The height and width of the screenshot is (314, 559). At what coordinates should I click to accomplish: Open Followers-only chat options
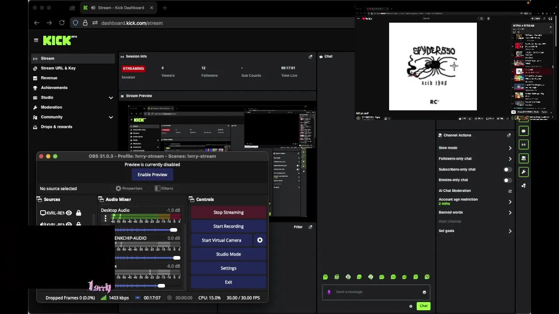[475, 159]
